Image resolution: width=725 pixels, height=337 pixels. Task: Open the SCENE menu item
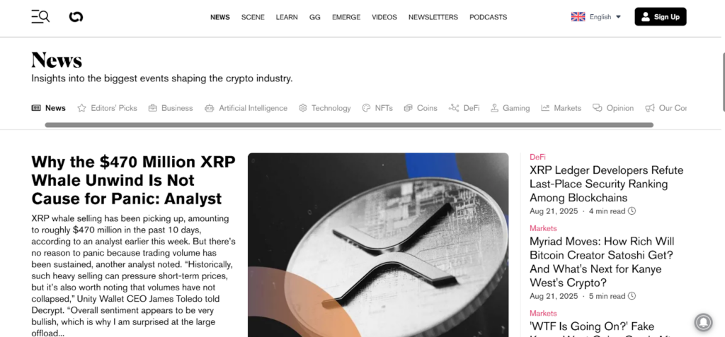click(253, 17)
